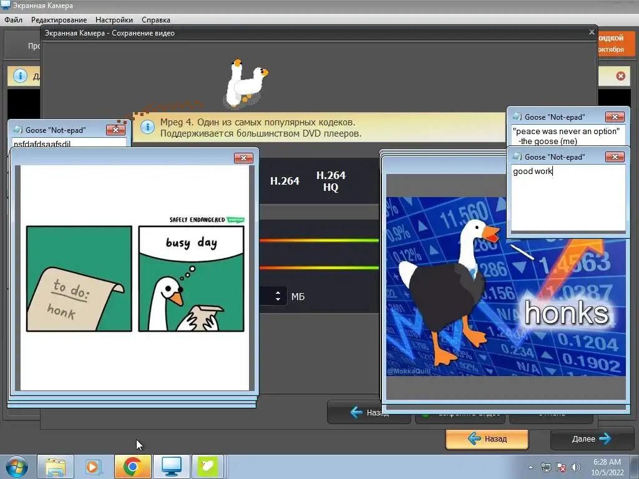Click the "peace was never an option" text
639x479 pixels.
tap(565, 136)
